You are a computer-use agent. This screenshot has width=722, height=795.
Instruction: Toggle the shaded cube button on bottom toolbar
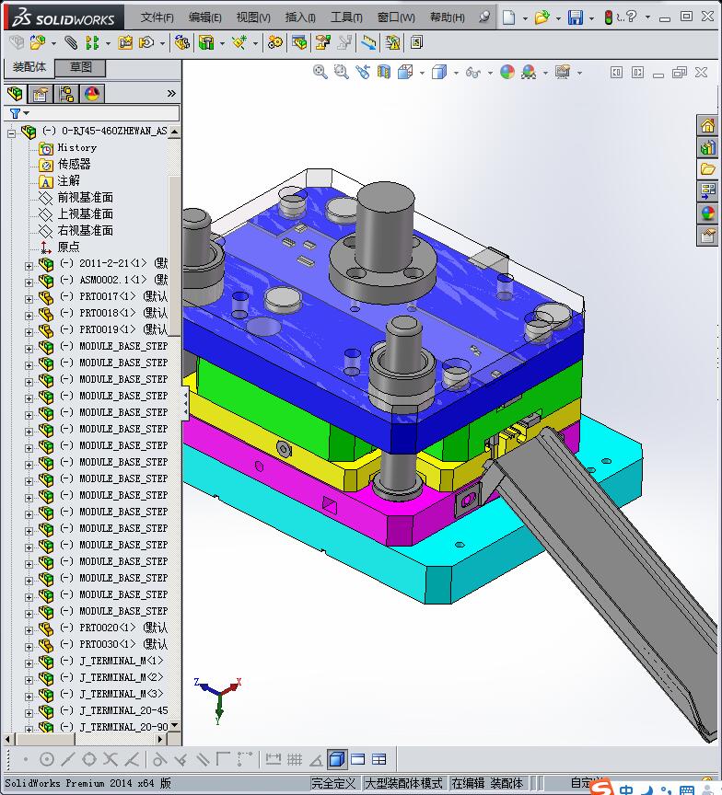point(336,759)
